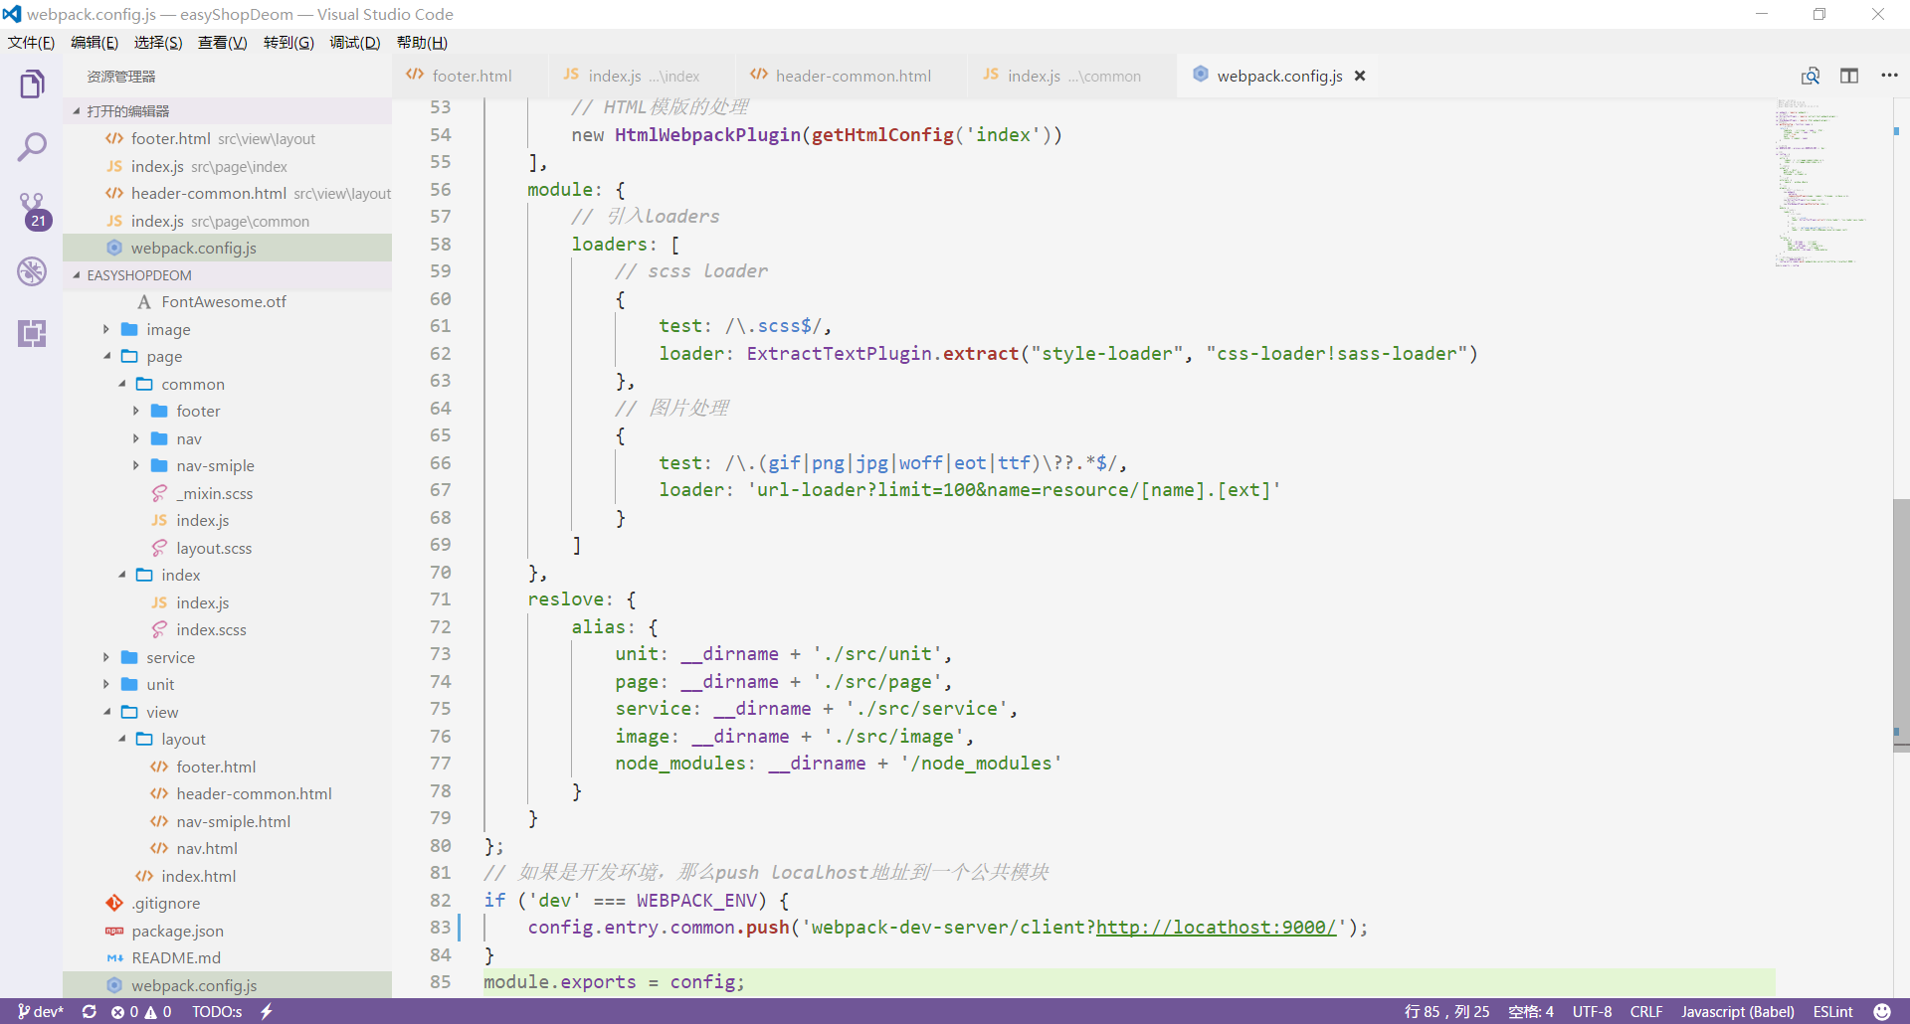Open the 选择(S) menu
This screenshot has width=1910, height=1024.
(158, 43)
